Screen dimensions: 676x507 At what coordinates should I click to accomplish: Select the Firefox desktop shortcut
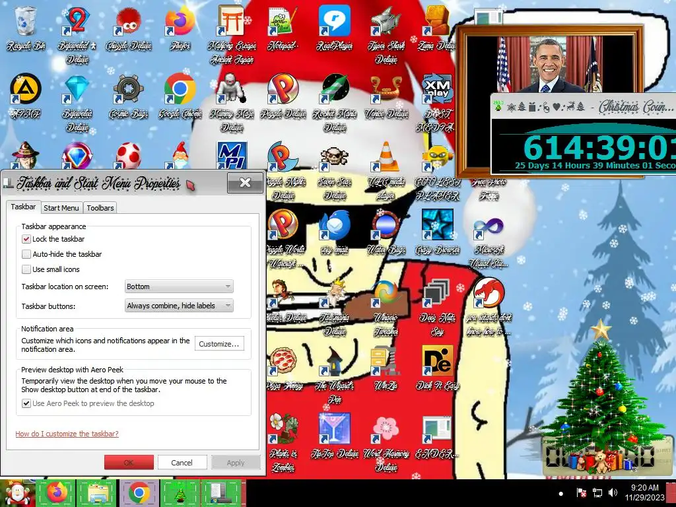coord(180,28)
